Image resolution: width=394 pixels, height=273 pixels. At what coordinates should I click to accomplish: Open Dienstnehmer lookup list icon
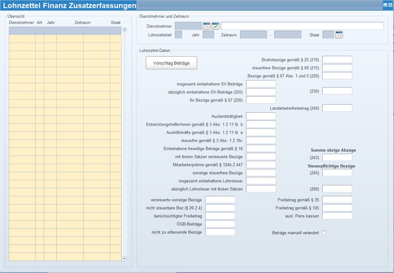click(x=206, y=26)
